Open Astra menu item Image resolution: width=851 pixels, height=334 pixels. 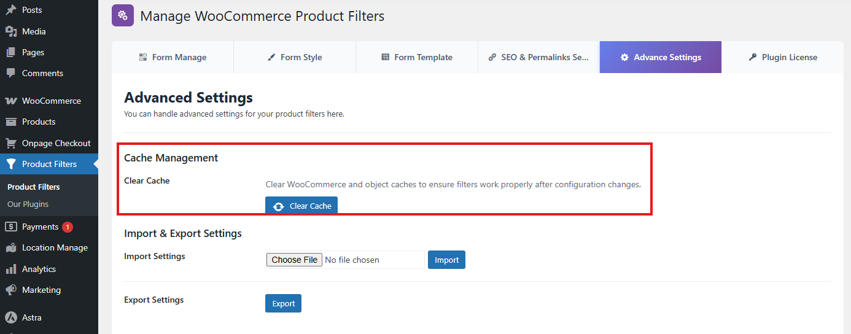[49, 317]
